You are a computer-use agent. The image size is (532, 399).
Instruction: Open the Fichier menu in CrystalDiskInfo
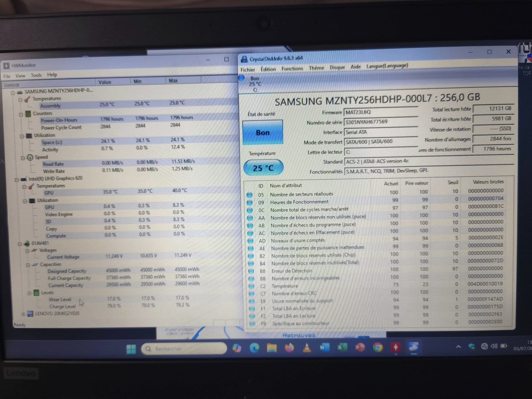pos(247,70)
